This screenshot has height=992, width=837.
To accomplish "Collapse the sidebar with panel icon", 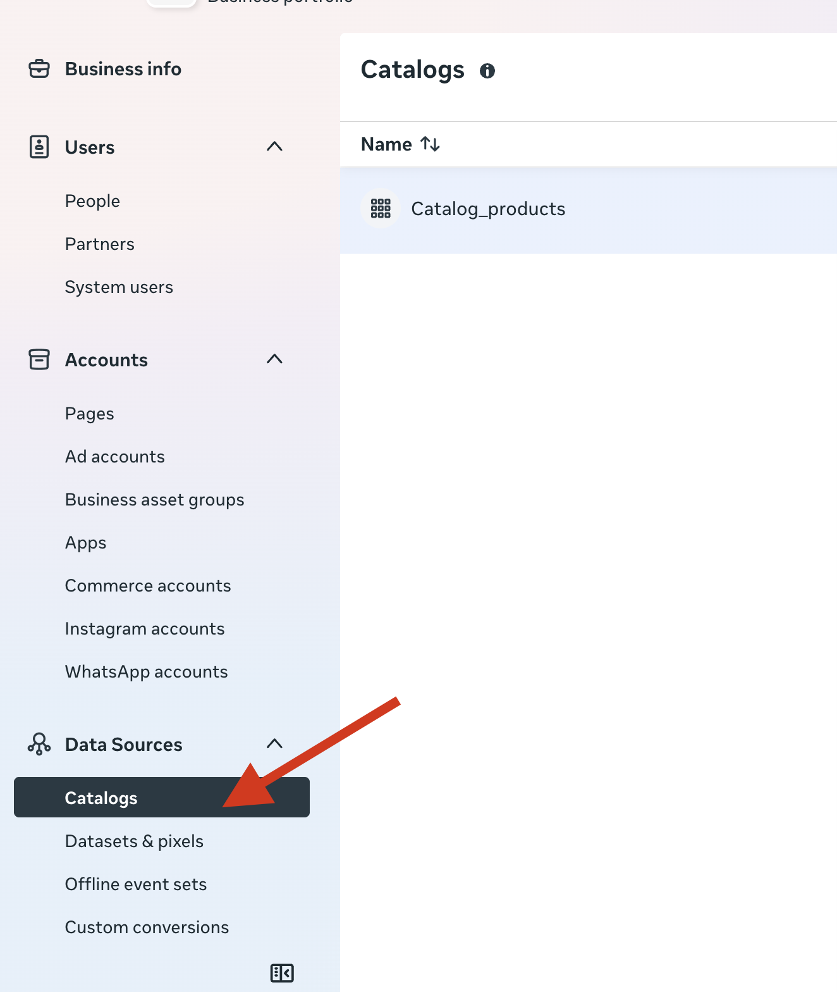I will 282,972.
